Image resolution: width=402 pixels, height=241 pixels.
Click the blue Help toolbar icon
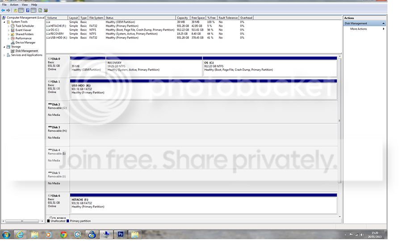point(28,11)
